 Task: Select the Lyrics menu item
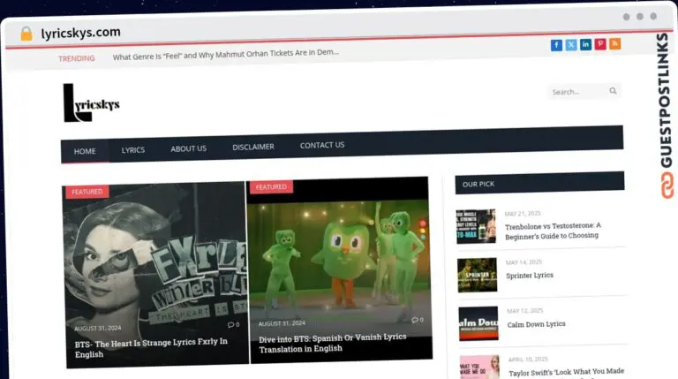133,149
